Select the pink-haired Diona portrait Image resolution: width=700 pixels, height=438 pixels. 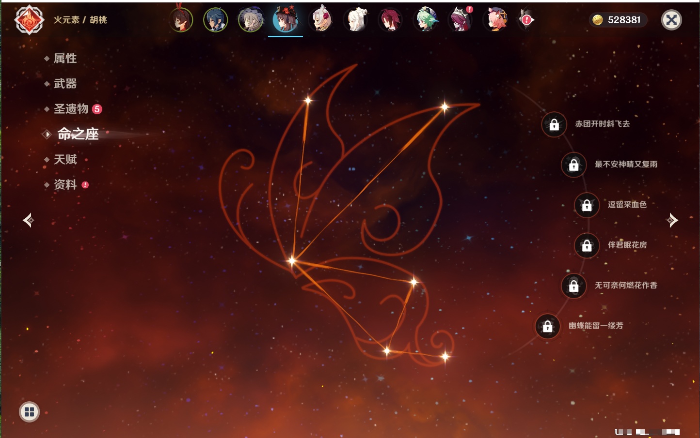tap(495, 20)
